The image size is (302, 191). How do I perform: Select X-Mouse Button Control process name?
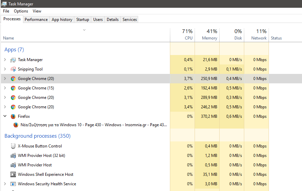(40, 146)
